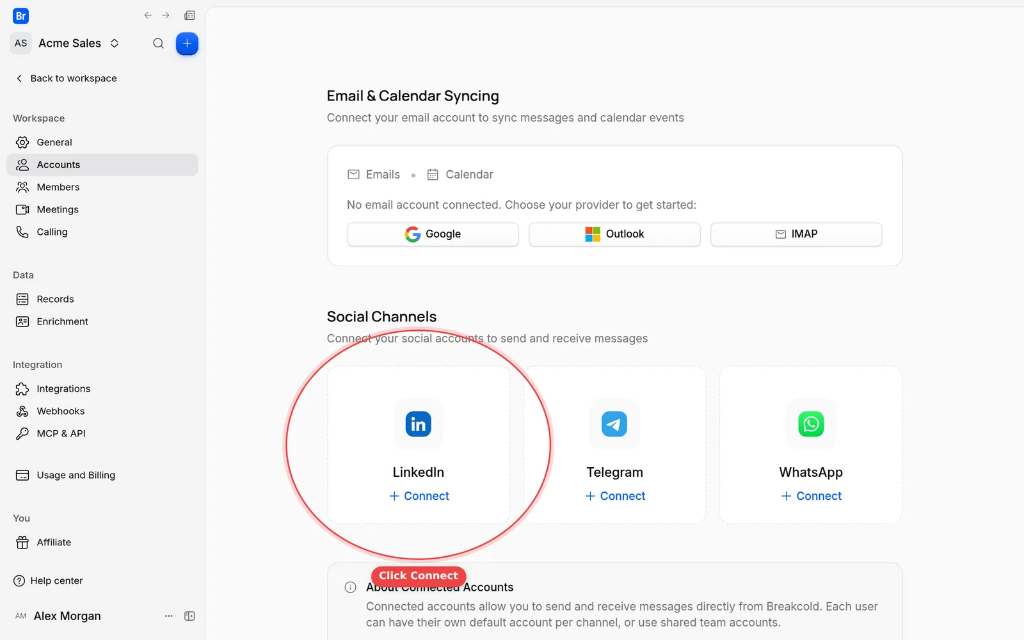Click the blue plus create button
Screen dimensions: 1024x640
pos(187,44)
